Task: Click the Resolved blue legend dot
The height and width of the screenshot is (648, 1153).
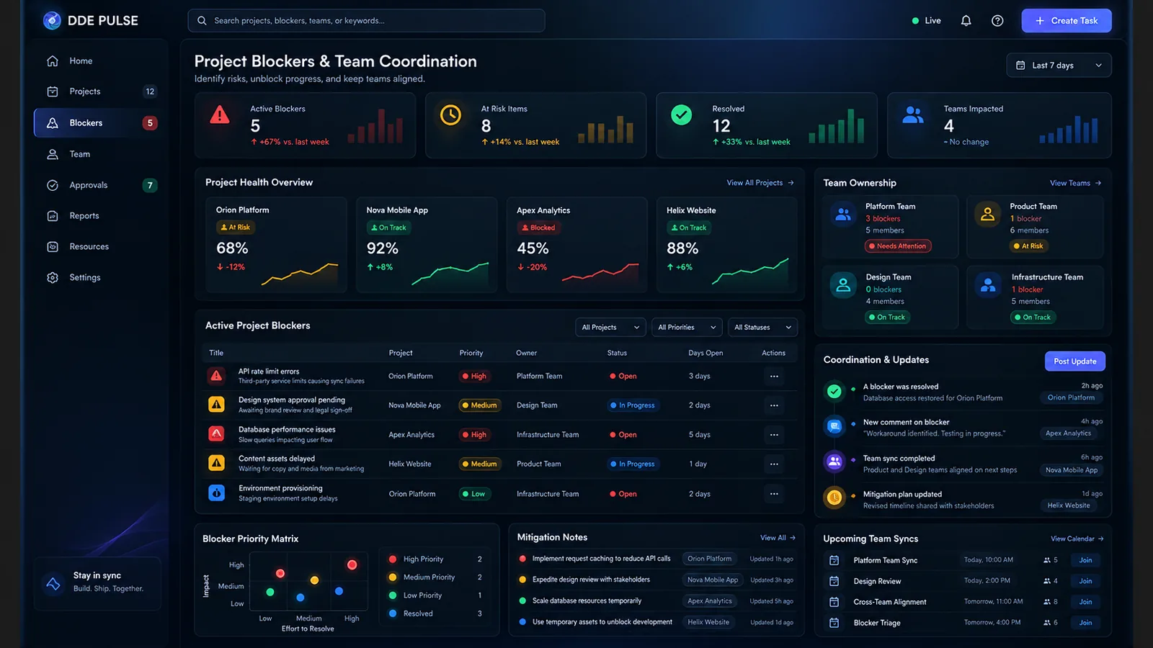Action: click(393, 613)
